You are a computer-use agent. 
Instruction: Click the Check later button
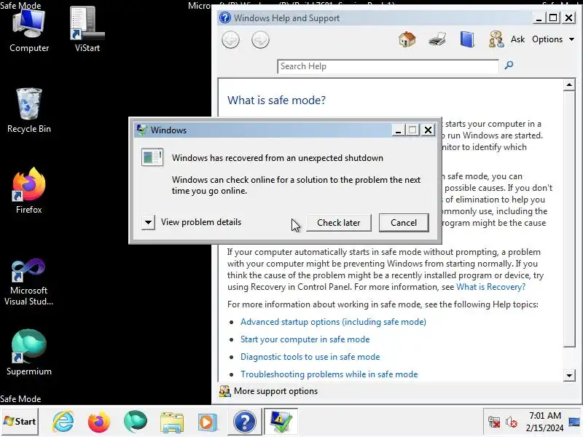point(339,223)
